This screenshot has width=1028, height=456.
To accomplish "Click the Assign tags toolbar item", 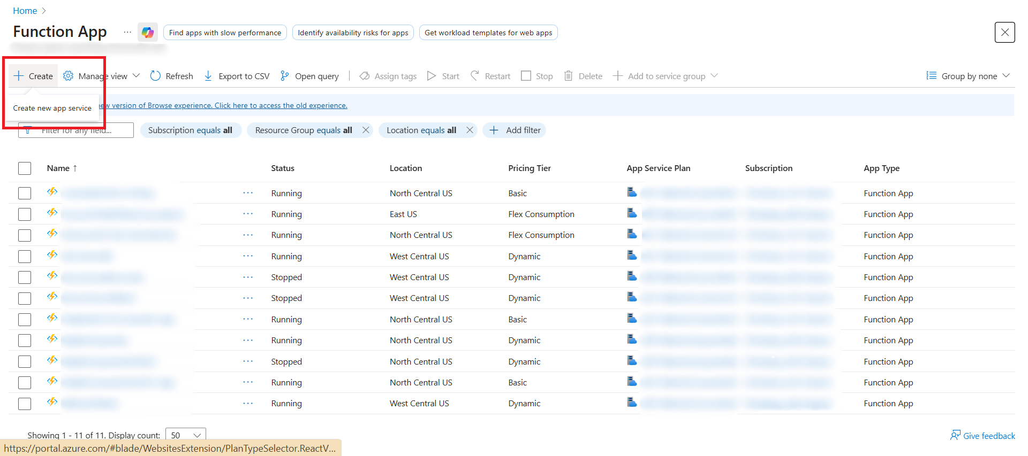I will (388, 76).
